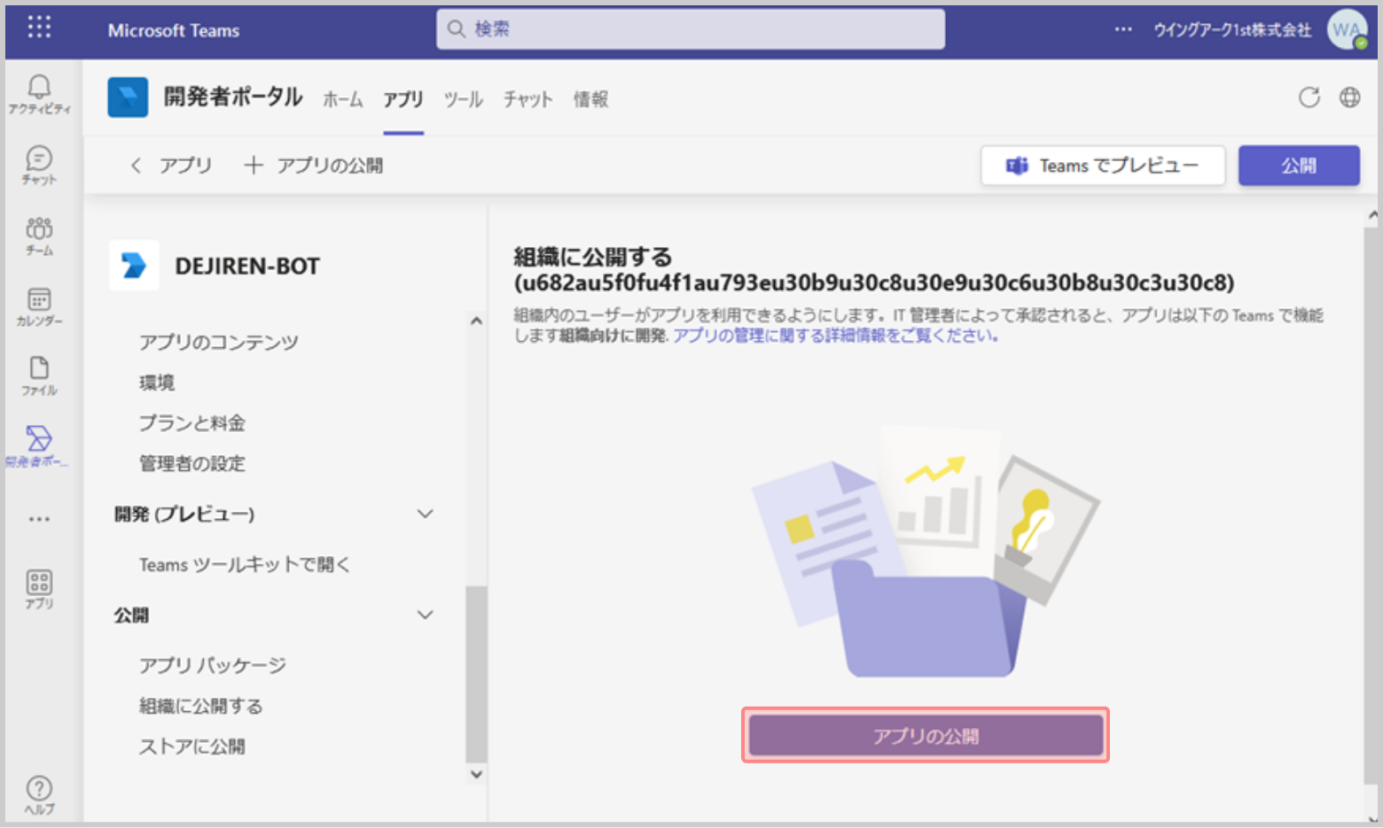Image resolution: width=1383 pixels, height=828 pixels.
Task: Switch to the ホーム tab
Action: tap(343, 99)
